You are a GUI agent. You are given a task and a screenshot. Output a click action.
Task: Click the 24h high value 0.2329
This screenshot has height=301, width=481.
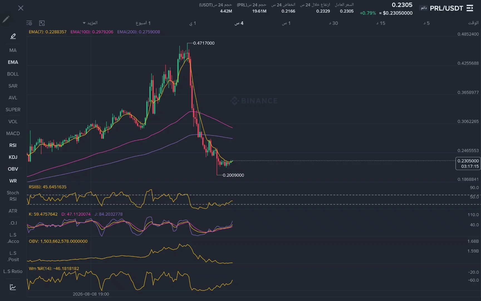[323, 11]
